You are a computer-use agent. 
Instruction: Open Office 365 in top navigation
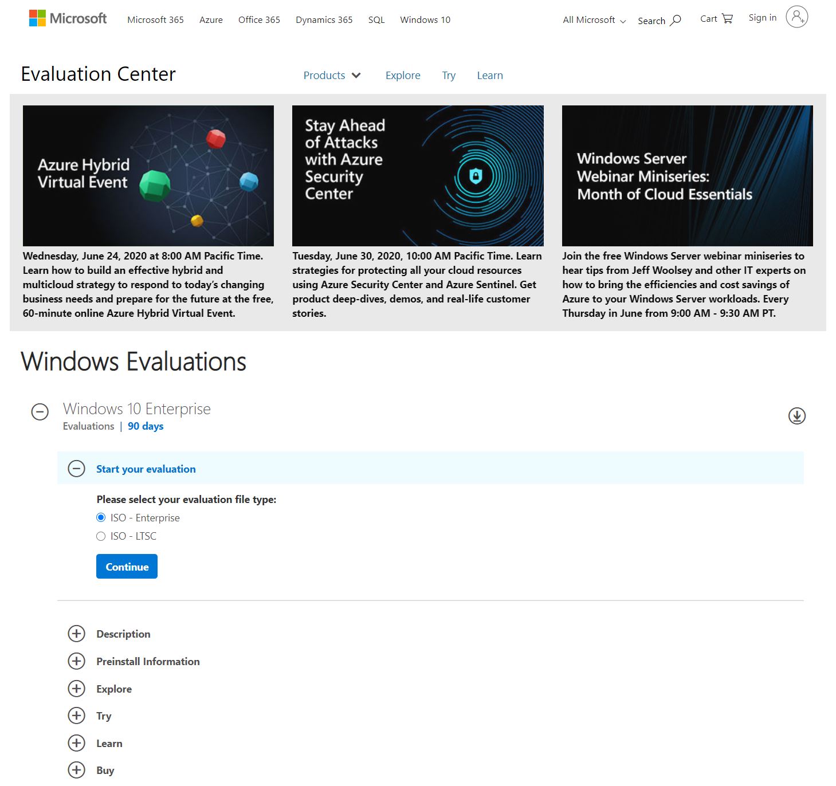[259, 20]
